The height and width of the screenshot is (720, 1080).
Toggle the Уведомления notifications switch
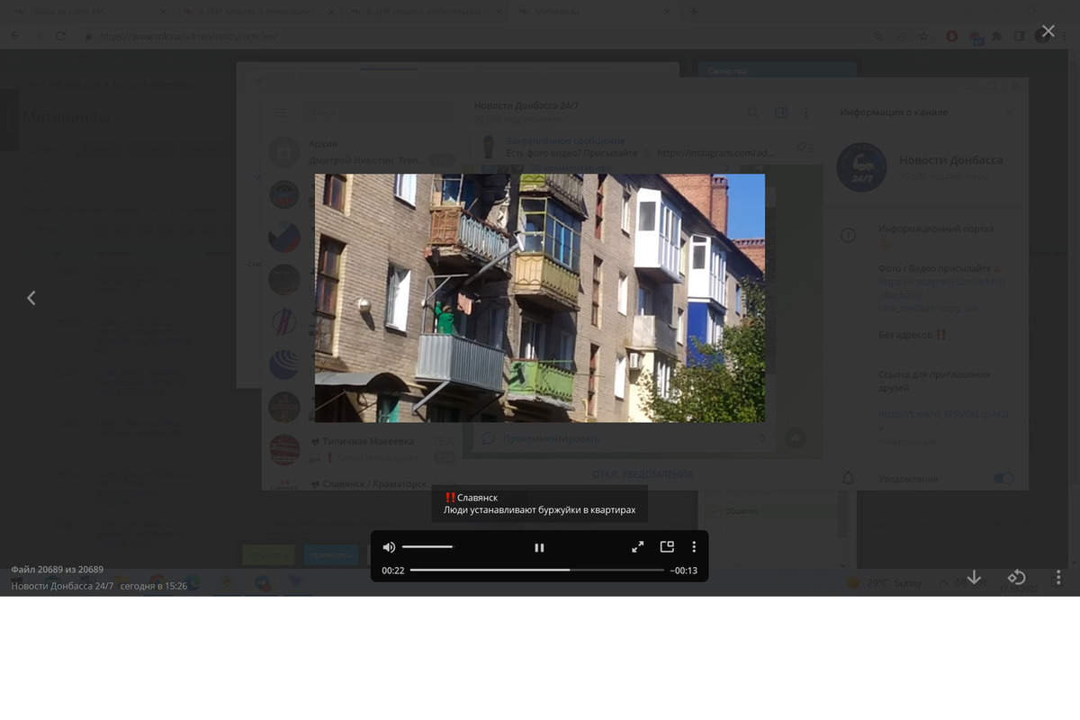pyautogui.click(x=1003, y=479)
